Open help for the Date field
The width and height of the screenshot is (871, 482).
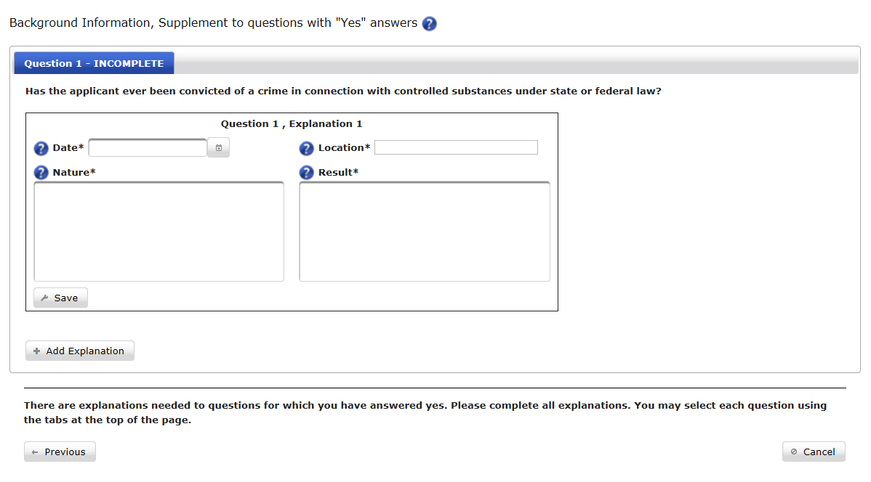point(41,149)
